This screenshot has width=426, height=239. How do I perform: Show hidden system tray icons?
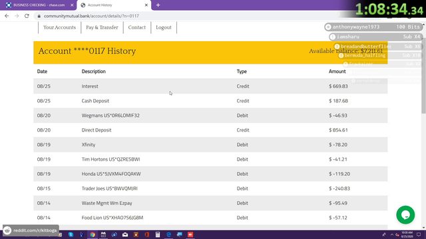(392, 234)
